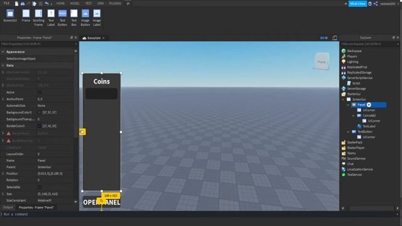The height and width of the screenshot is (226, 402).
Task: Select the TextLabel item in Explorer
Action: 369,126
